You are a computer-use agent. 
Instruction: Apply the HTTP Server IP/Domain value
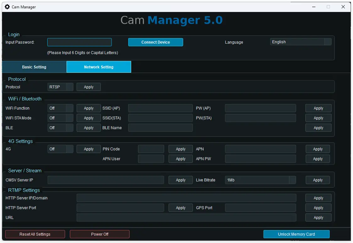click(318, 198)
